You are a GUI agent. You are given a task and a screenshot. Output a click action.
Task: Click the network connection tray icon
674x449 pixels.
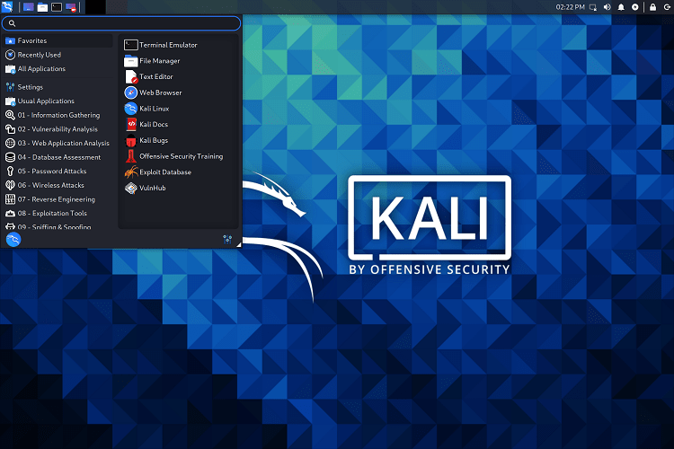[593, 7]
